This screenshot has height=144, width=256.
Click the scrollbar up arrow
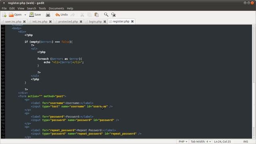point(254,26)
